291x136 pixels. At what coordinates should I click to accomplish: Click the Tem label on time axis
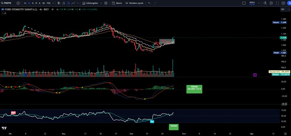tap(184, 134)
